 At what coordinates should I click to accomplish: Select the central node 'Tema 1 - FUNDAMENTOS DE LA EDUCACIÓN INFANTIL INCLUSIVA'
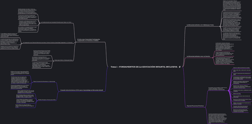tap(144, 67)
